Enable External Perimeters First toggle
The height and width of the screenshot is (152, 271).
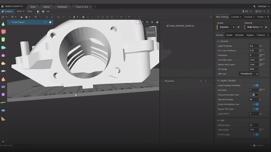[255, 95]
